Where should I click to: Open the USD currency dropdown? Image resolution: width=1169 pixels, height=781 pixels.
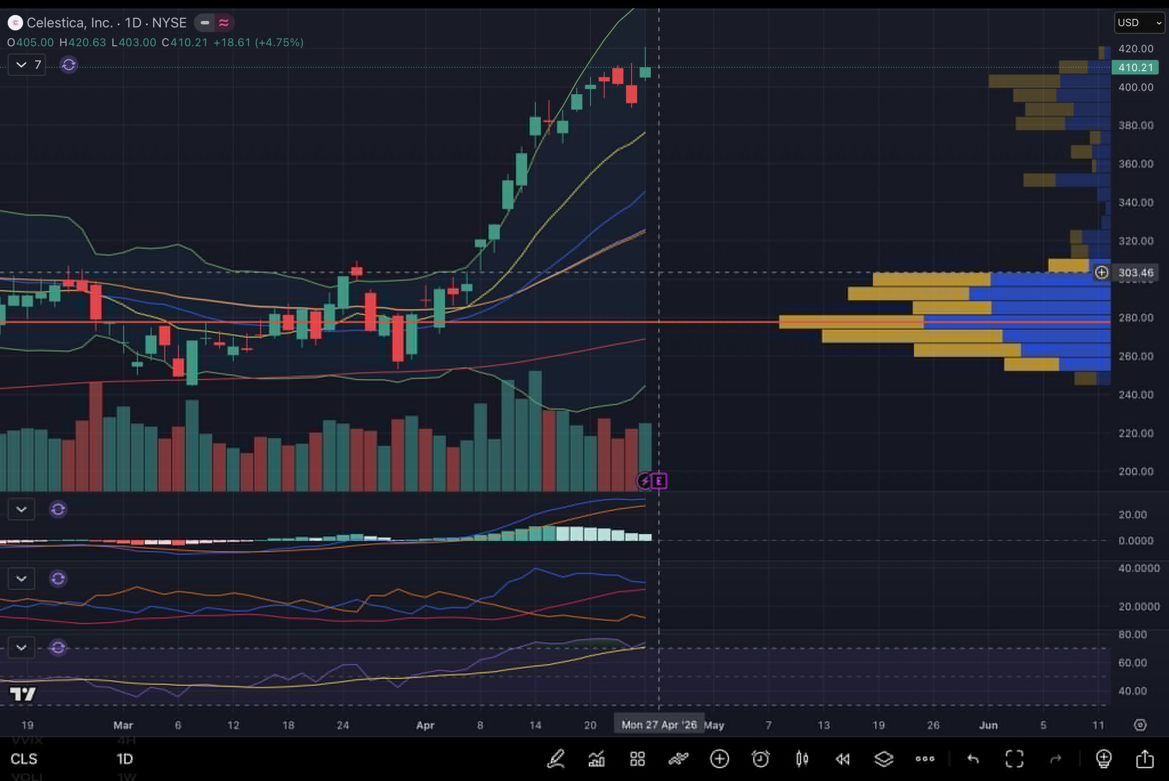coord(1139,22)
